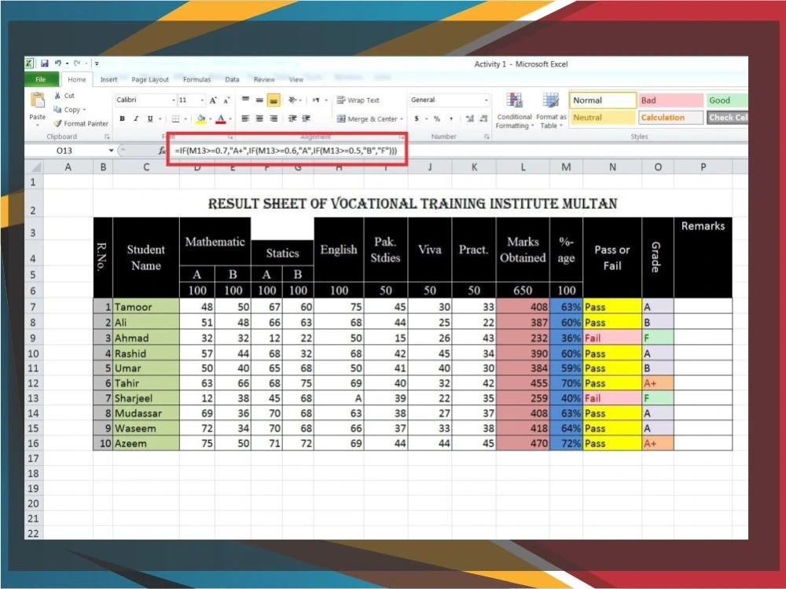
Task: Align text left icon
Action: (x=245, y=119)
